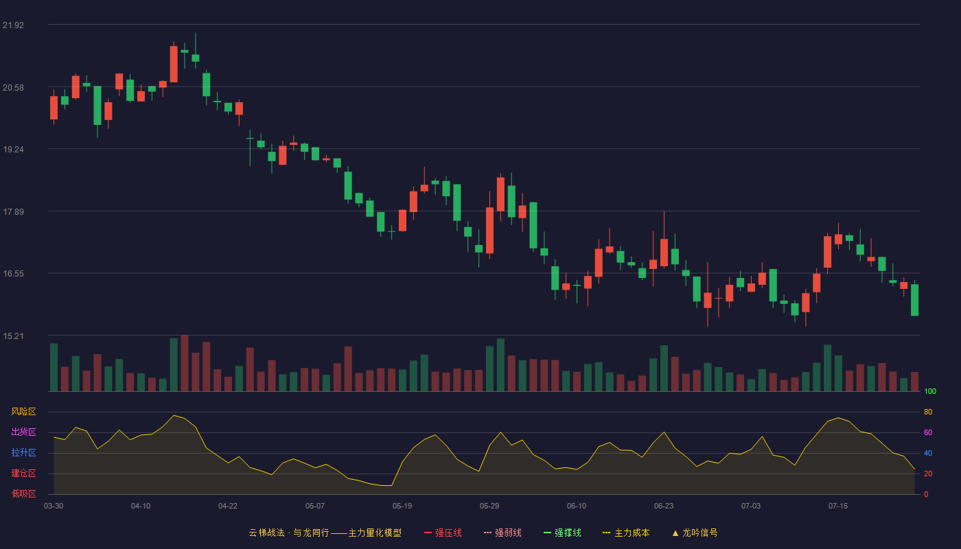961x549 pixels.
Task: Select the 出货区 zone label
Action: pyautogui.click(x=23, y=432)
